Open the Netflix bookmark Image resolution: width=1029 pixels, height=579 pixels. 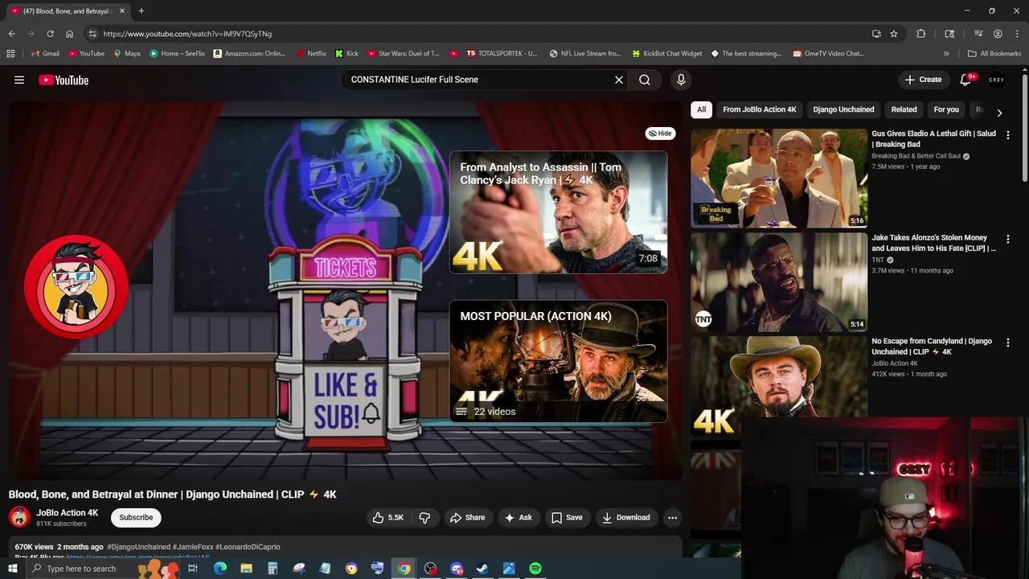311,54
